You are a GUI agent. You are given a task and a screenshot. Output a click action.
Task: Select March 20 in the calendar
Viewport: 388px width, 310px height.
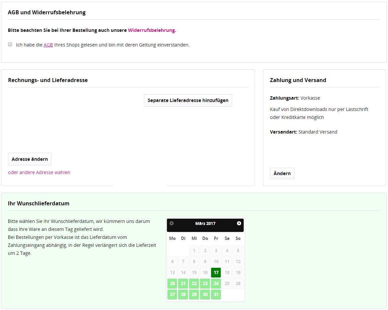[x=172, y=284]
